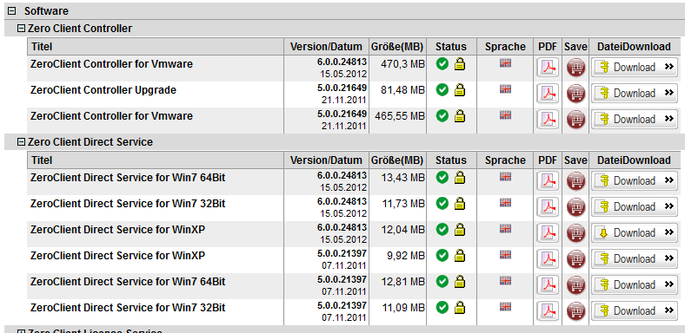
Task: Open PDF for the 13,43 MB Win7 64Bit service
Action: pyautogui.click(x=548, y=181)
